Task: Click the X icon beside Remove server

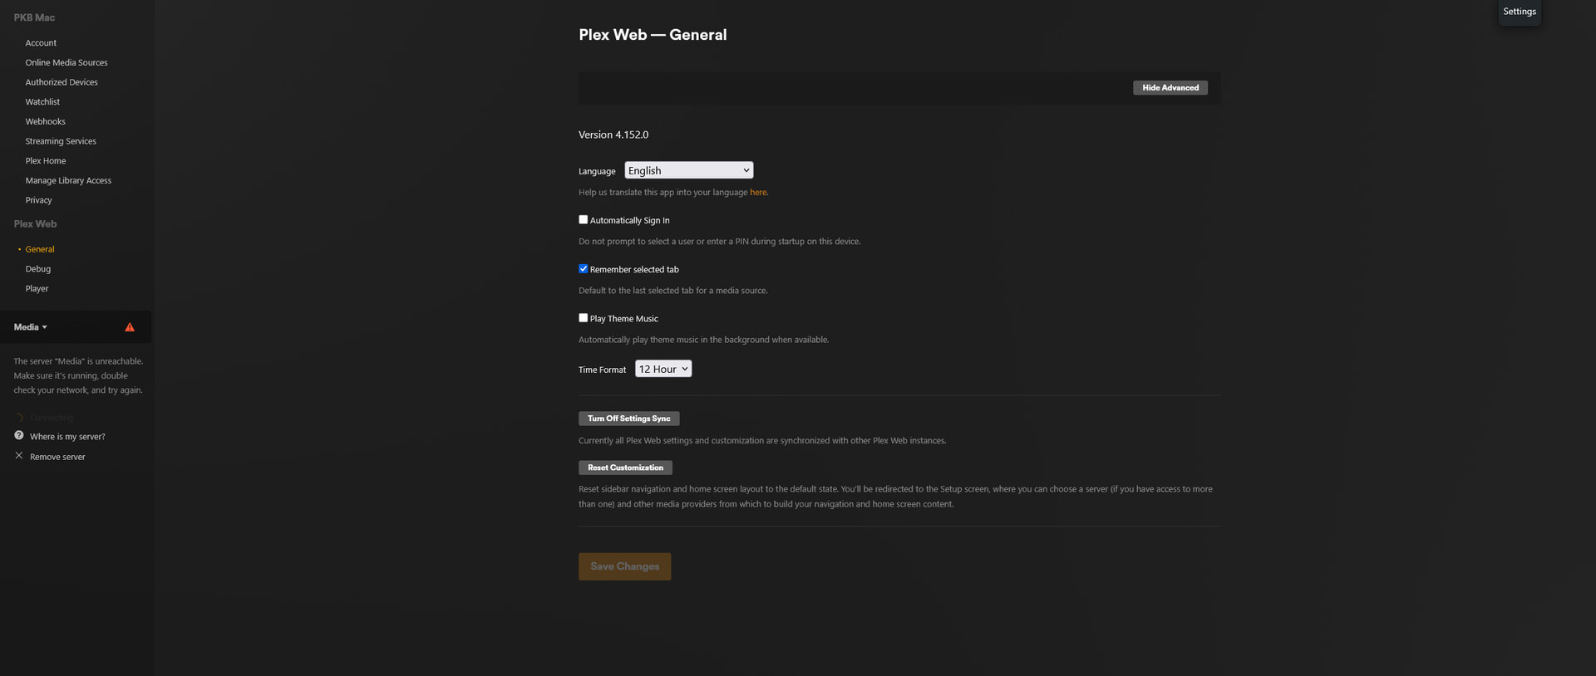Action: [x=19, y=456]
